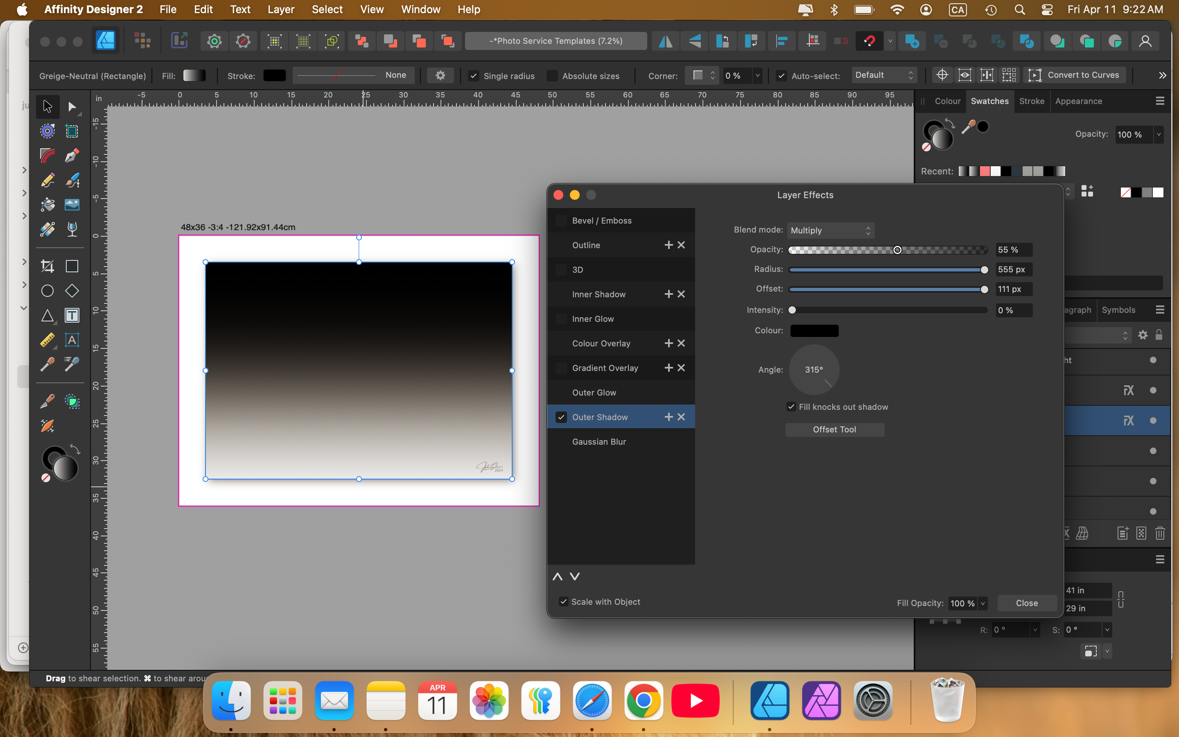The height and width of the screenshot is (737, 1179).
Task: Select the Colour Picker eyedropper tool
Action: point(47,364)
